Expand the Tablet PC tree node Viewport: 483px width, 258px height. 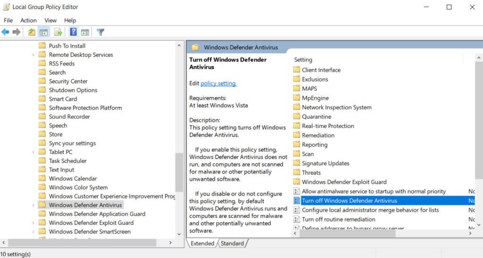click(33, 152)
